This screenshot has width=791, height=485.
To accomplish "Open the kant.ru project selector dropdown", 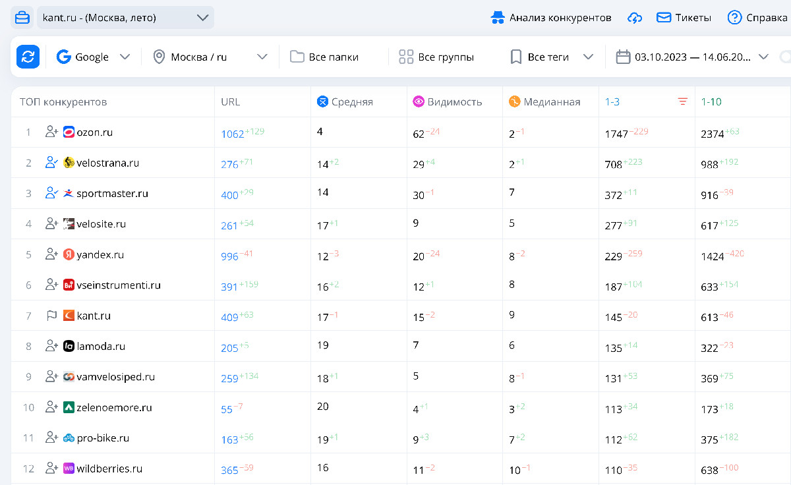I will [125, 18].
